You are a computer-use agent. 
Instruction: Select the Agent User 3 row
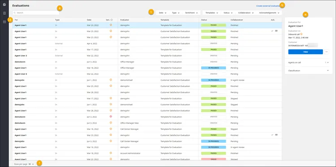click(147, 55)
